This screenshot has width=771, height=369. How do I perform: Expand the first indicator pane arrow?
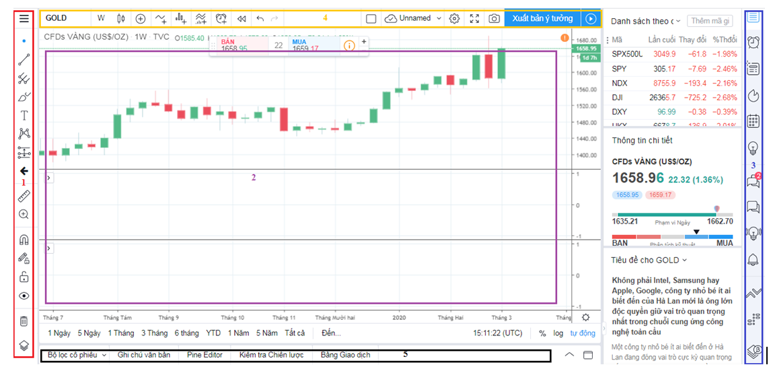(50, 178)
